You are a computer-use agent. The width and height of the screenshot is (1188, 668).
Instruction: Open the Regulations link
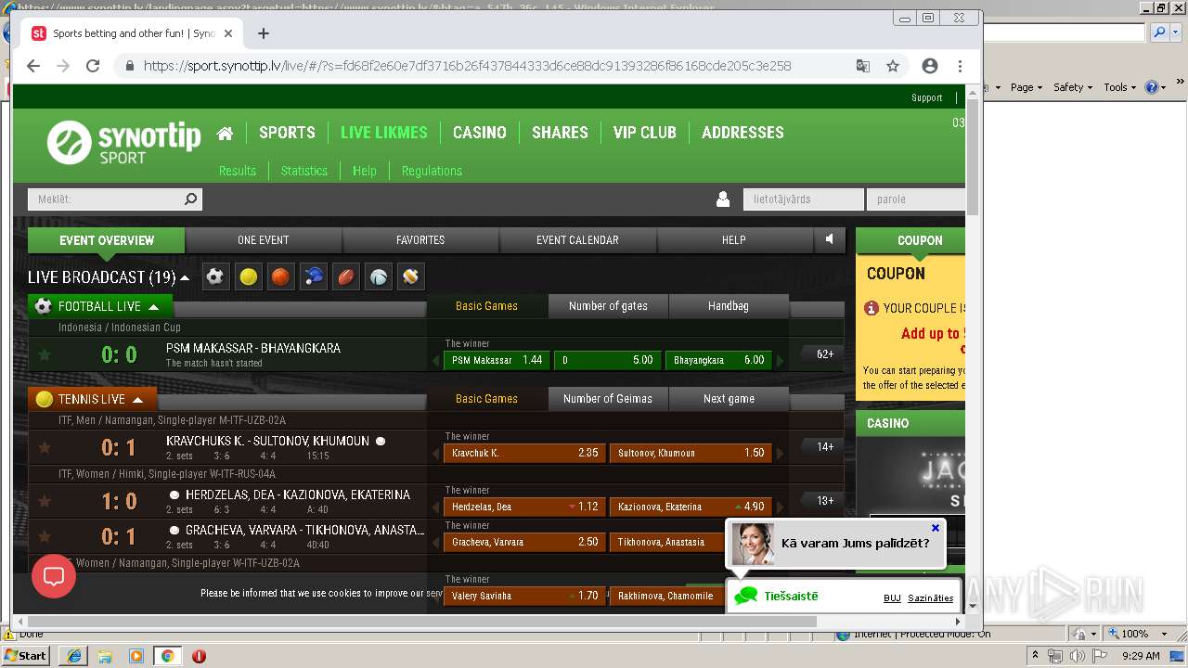[x=432, y=171]
